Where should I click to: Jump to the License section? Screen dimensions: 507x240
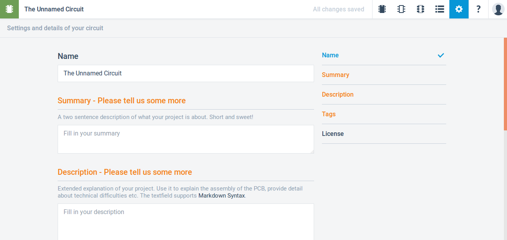click(333, 134)
